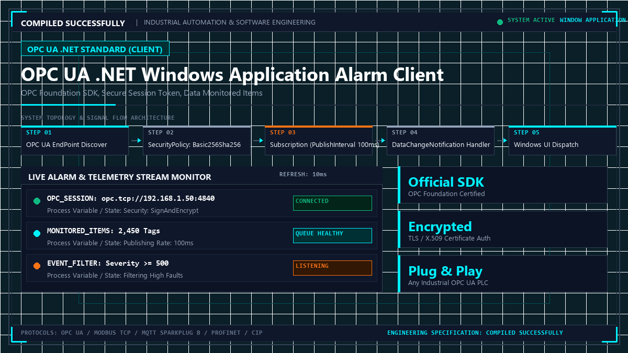Viewport: 628px width, 353px height.
Task: Select the Step 01 OPC UA EndPoint Discover card
Action: (x=75, y=140)
